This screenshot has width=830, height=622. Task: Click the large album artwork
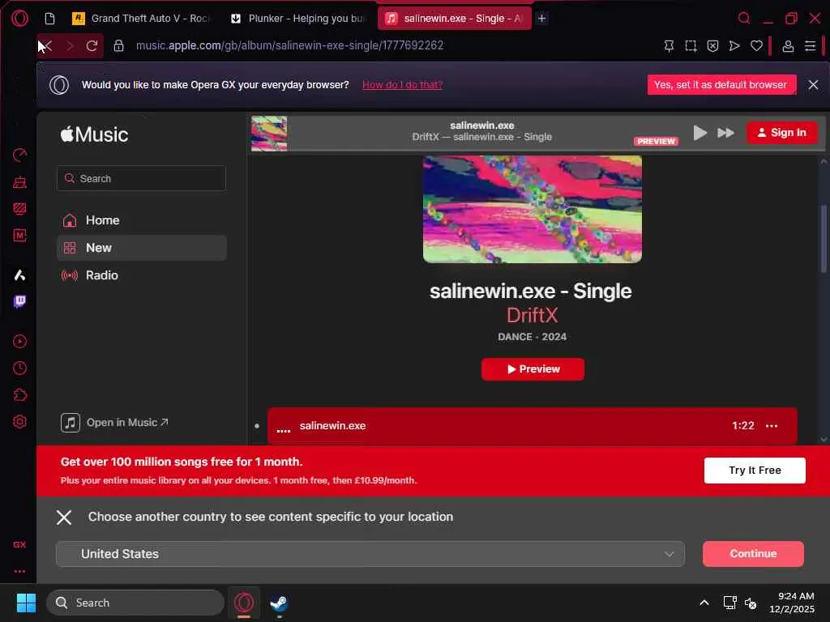(532, 209)
